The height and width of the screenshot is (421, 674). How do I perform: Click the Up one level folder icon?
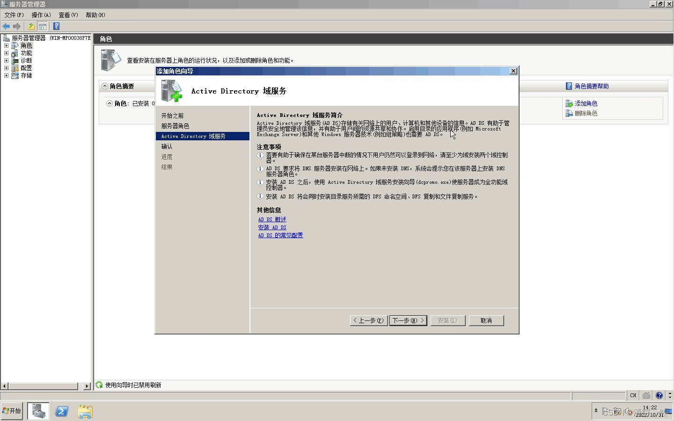[31, 26]
